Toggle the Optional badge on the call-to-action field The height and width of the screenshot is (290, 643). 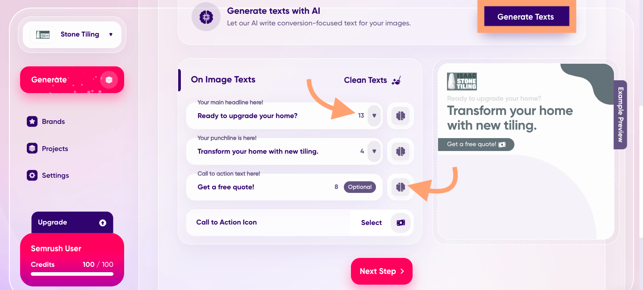click(x=360, y=187)
